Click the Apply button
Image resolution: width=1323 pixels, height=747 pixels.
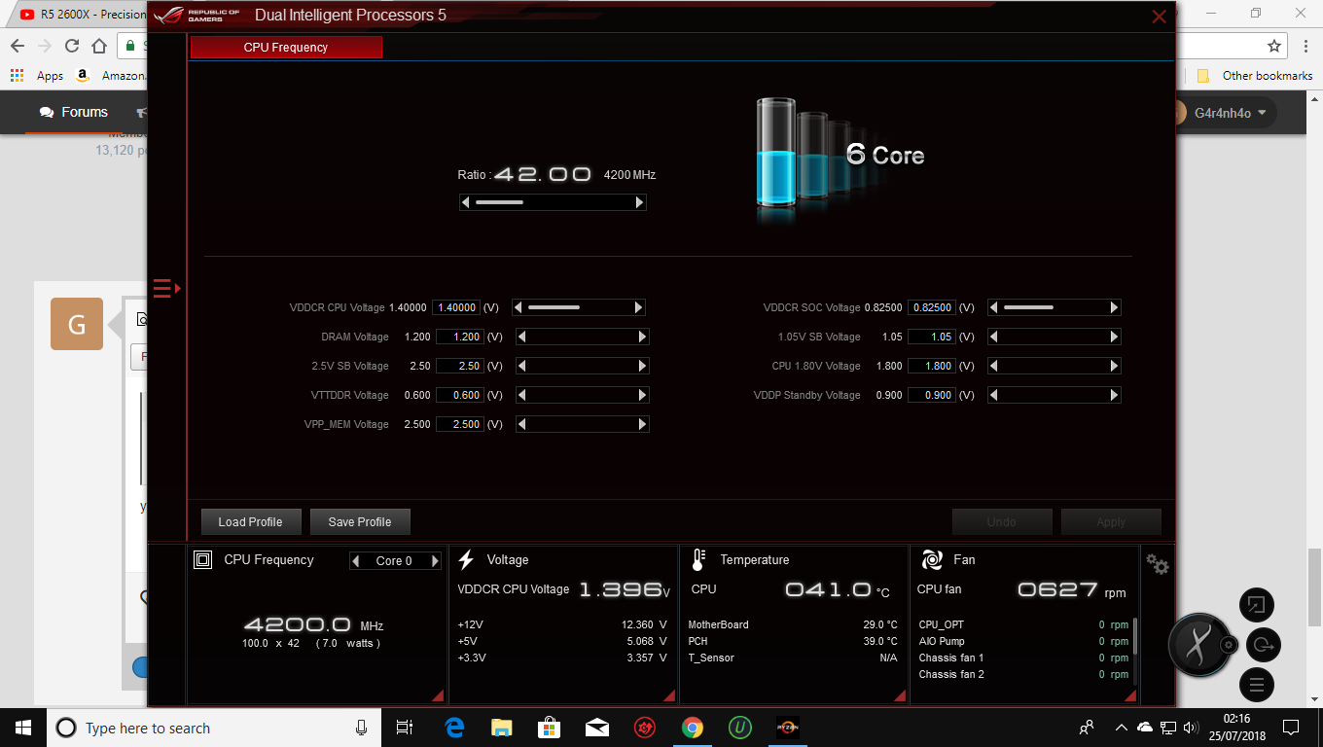tap(1111, 521)
